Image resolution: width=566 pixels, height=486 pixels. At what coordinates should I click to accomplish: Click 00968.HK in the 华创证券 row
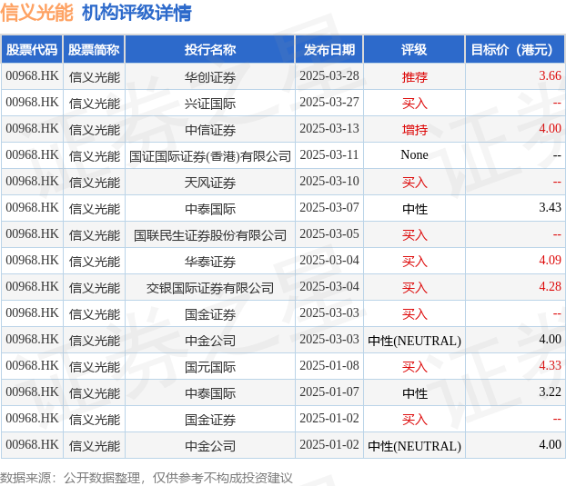point(32,76)
